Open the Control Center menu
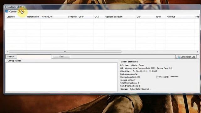Viewport: 201px width, 113px height. (x=17, y=12)
